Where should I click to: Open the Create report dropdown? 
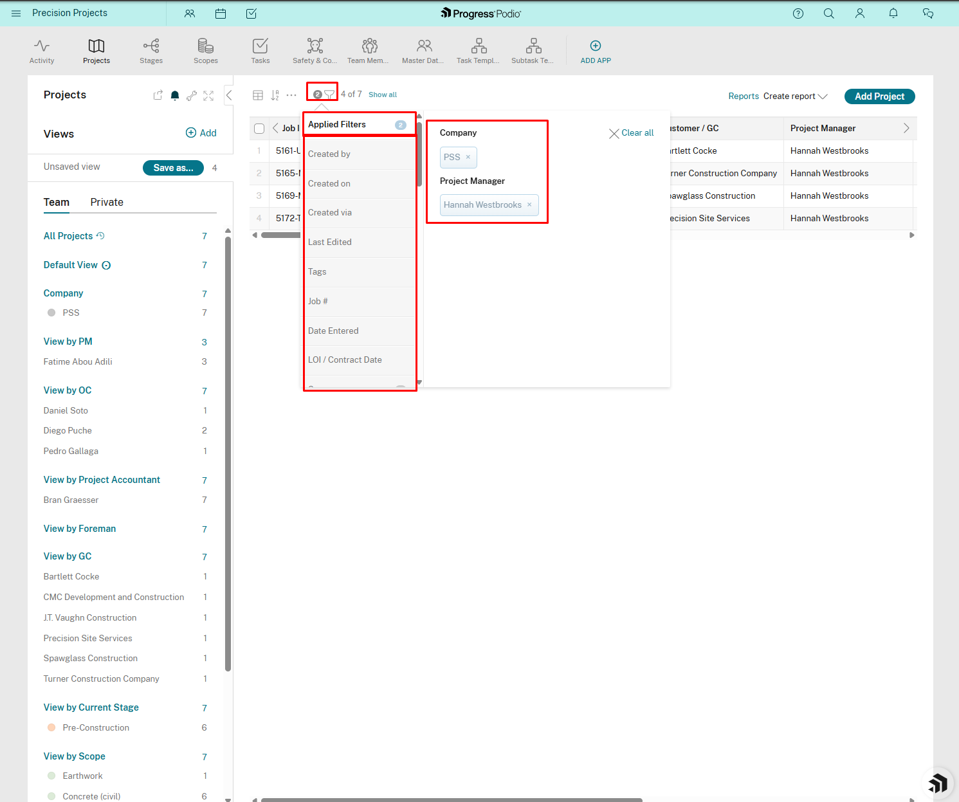(x=795, y=96)
